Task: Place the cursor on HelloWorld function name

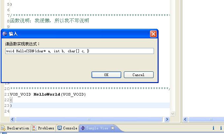Action: coord(47,94)
